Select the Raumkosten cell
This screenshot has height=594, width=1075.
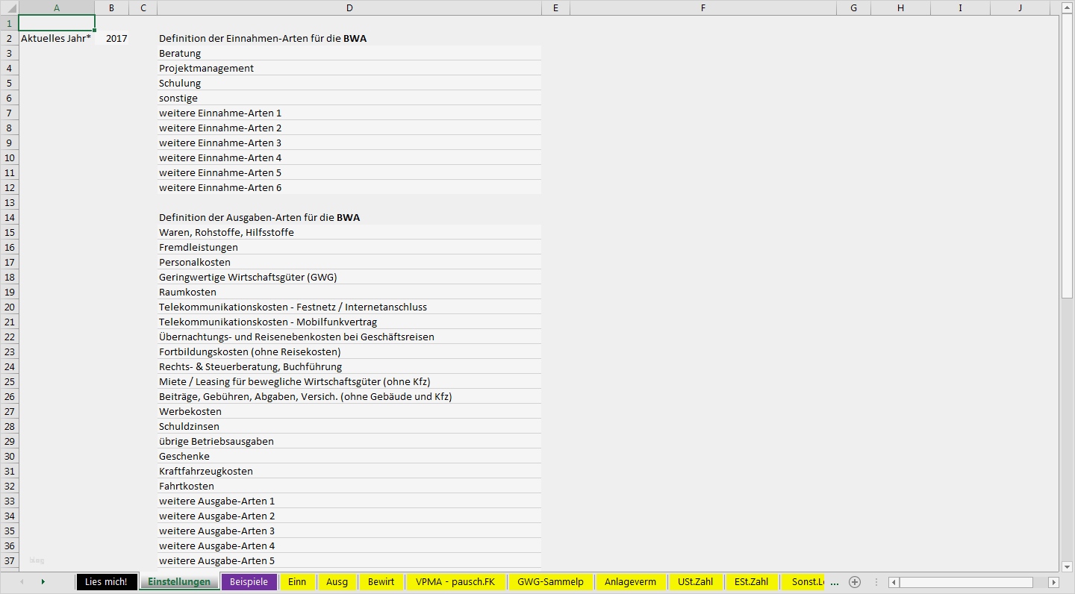click(349, 292)
